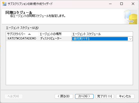The height and width of the screenshot is (103, 139).
Task: Finish the wizard with the 完了(F) >>| button
Action: coord(105,96)
